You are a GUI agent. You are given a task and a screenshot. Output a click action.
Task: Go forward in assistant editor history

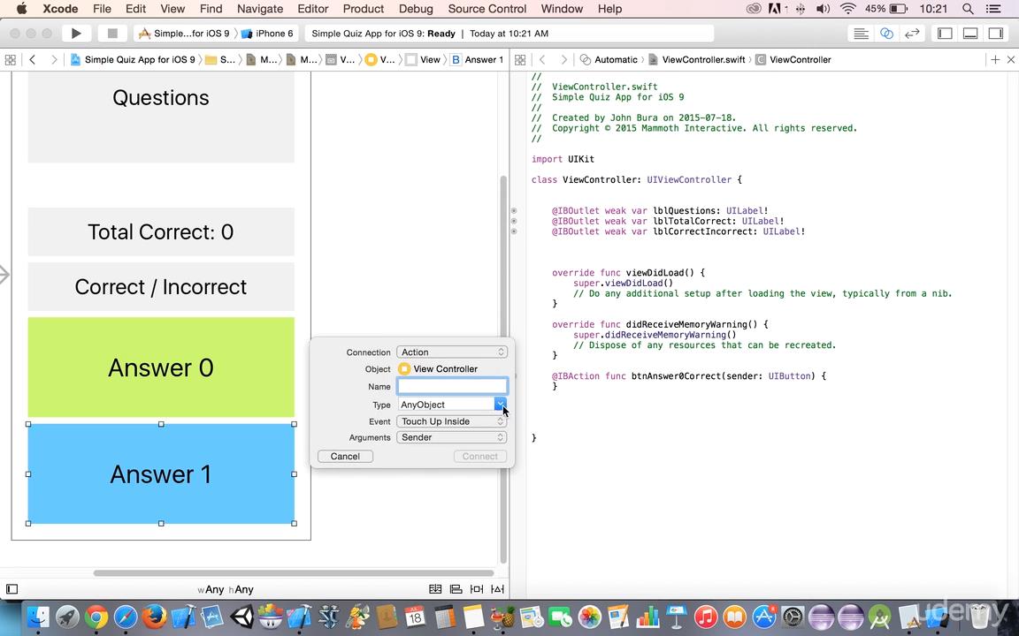[x=563, y=60]
